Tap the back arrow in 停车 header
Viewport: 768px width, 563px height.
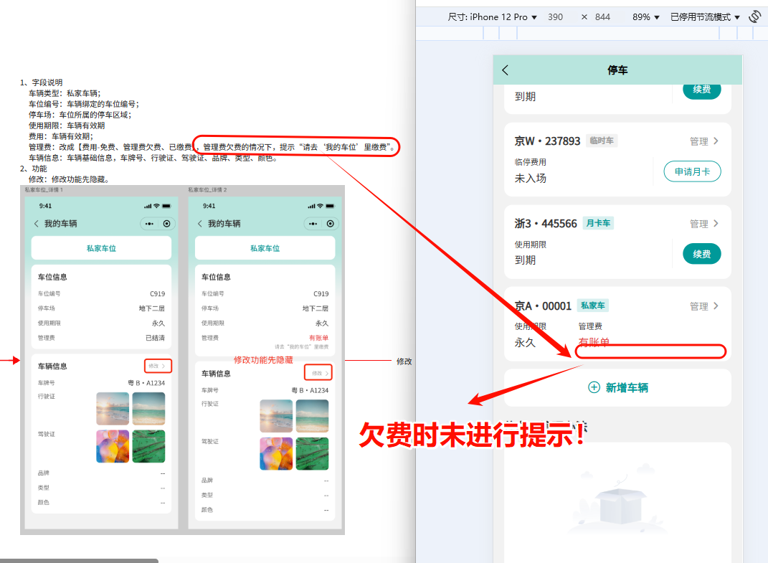506,70
